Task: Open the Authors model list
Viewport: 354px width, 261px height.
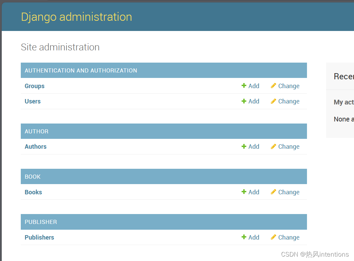Action: tap(35, 147)
